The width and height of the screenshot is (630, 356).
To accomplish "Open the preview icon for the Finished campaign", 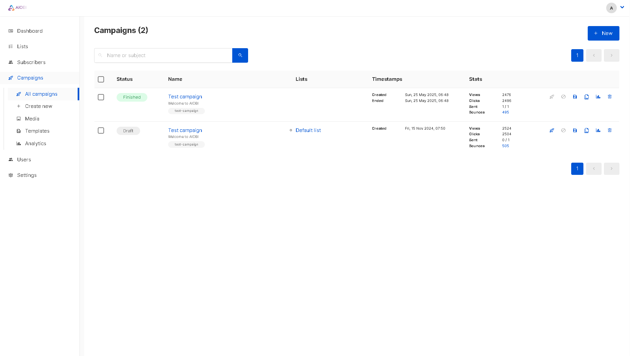I will (x=575, y=97).
